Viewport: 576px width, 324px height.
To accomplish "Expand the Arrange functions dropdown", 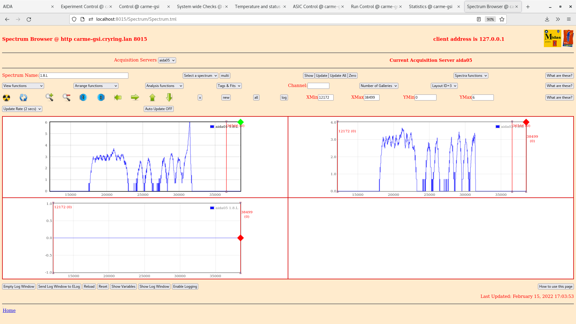I will [96, 86].
